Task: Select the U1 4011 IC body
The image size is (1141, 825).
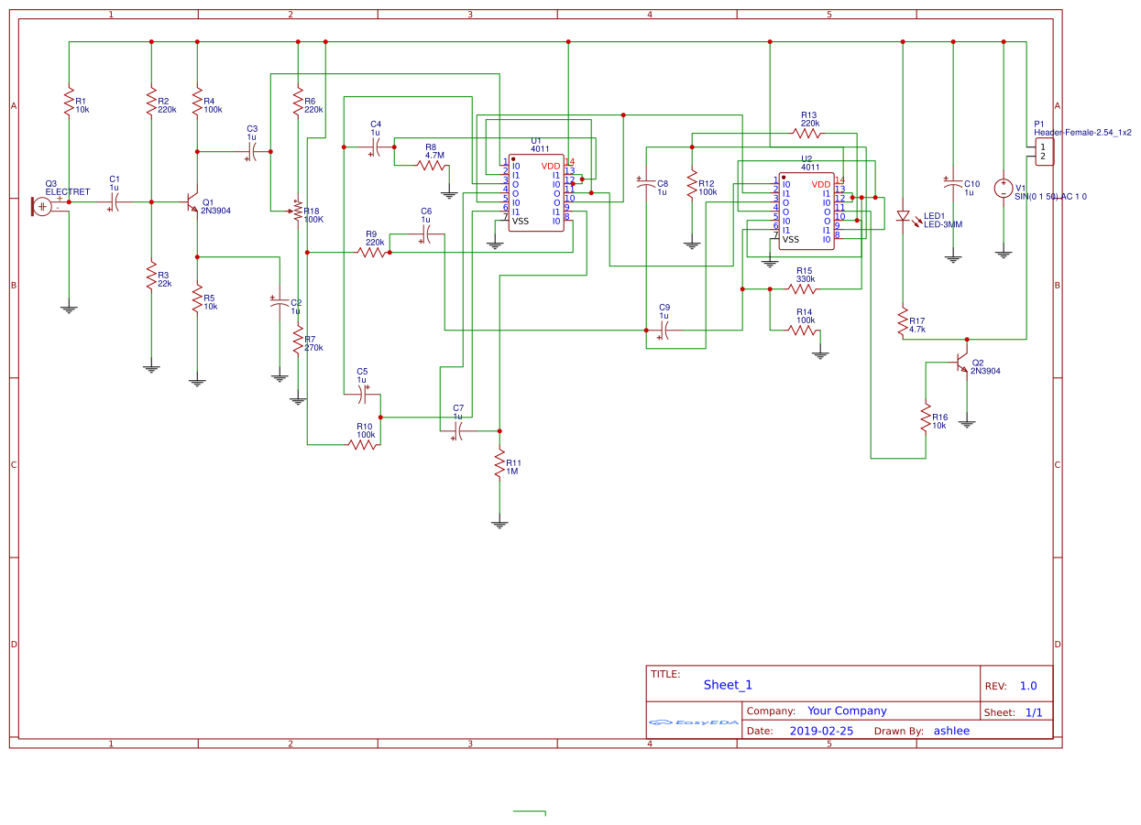Action: point(536,193)
